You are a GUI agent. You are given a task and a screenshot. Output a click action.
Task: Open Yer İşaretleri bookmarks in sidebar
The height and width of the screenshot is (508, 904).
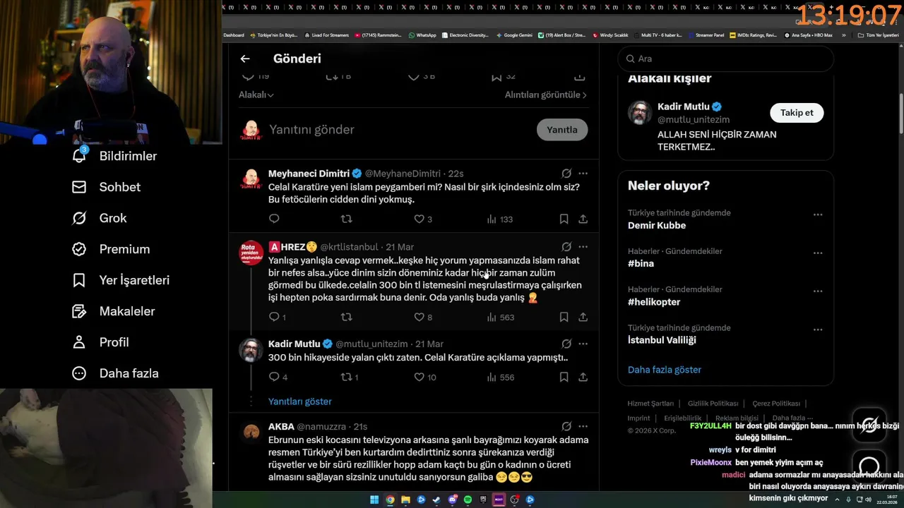tap(121, 280)
